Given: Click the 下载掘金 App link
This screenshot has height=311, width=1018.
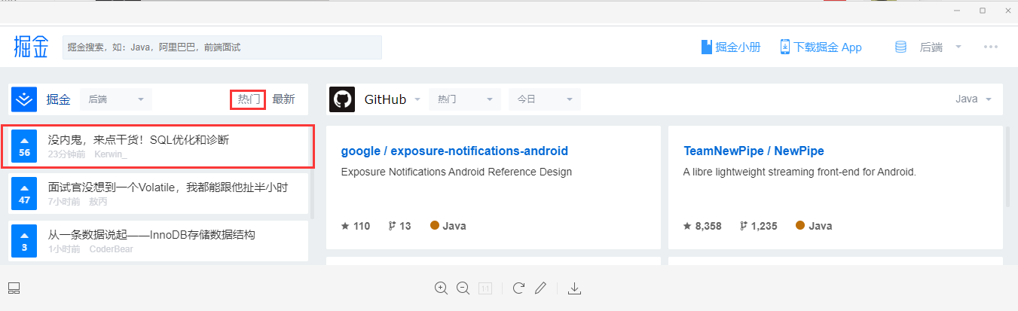Looking at the screenshot, I should pos(821,47).
